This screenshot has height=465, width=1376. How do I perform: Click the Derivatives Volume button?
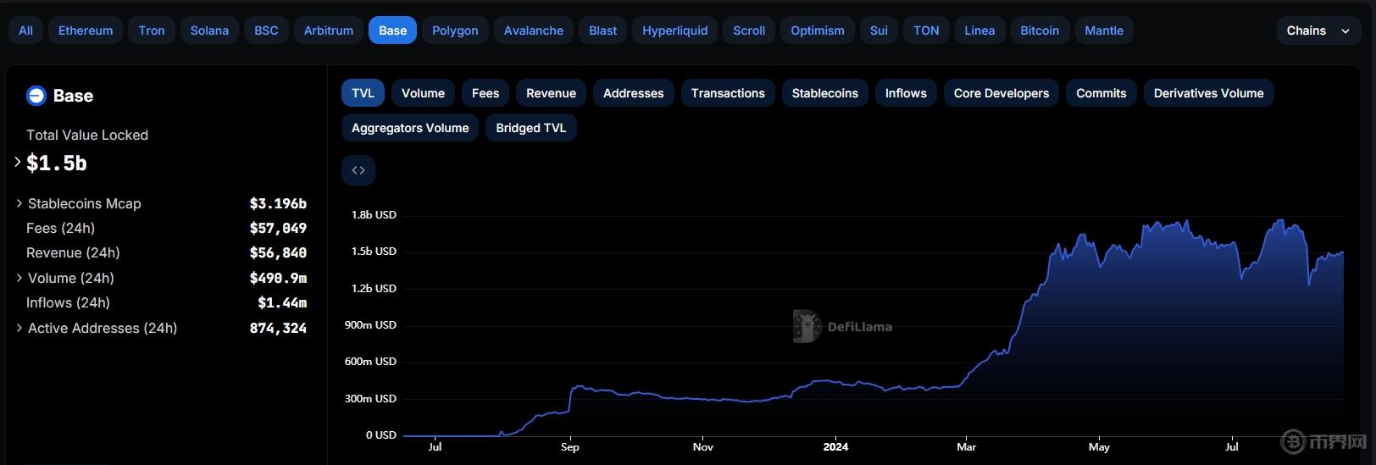click(1208, 93)
